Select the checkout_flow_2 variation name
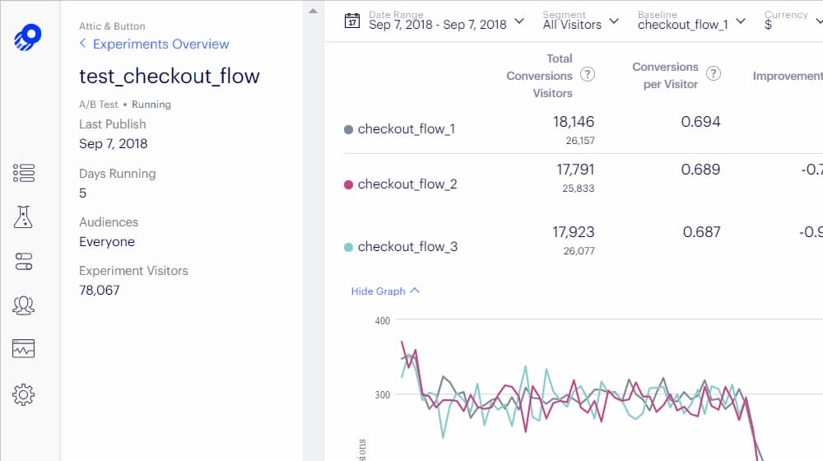Screen dimensions: 823x461 coord(407,184)
